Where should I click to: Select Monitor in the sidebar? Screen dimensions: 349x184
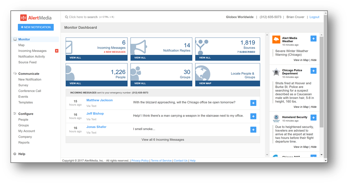click(24, 39)
